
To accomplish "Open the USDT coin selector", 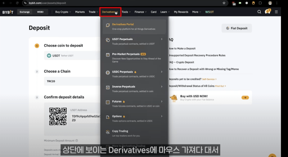I will click(72, 56).
